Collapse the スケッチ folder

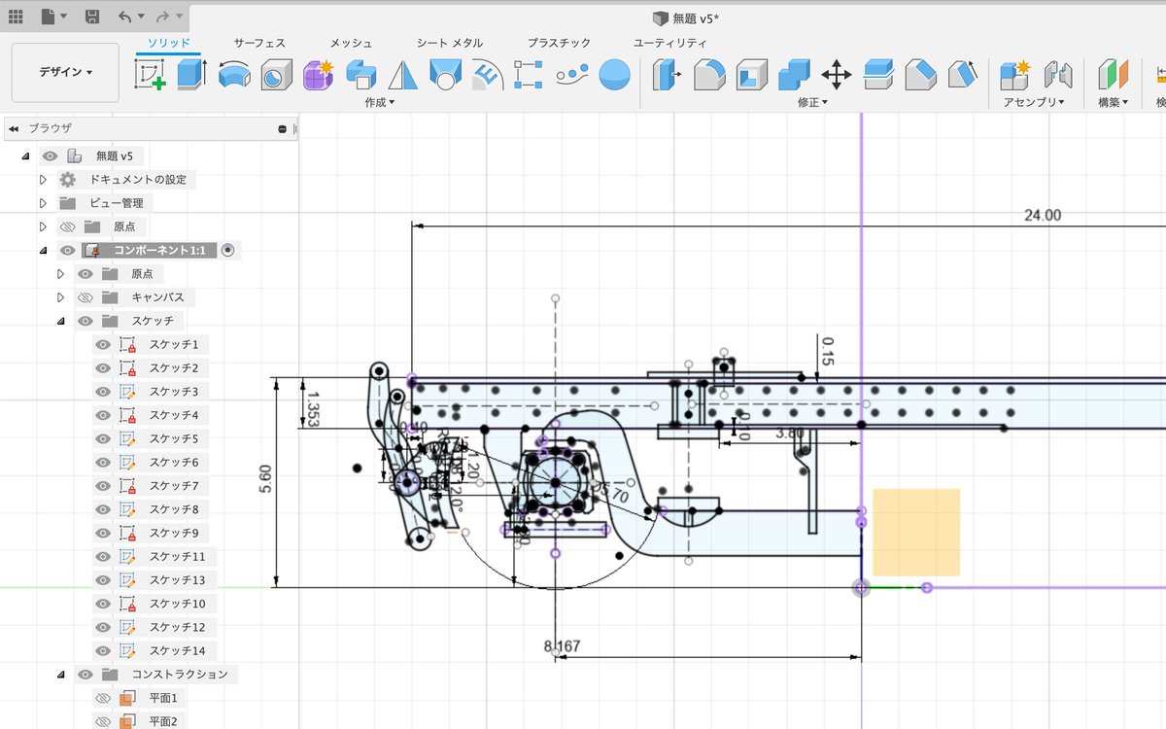tap(60, 321)
